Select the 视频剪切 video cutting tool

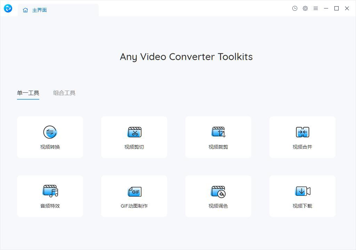[x=134, y=137]
